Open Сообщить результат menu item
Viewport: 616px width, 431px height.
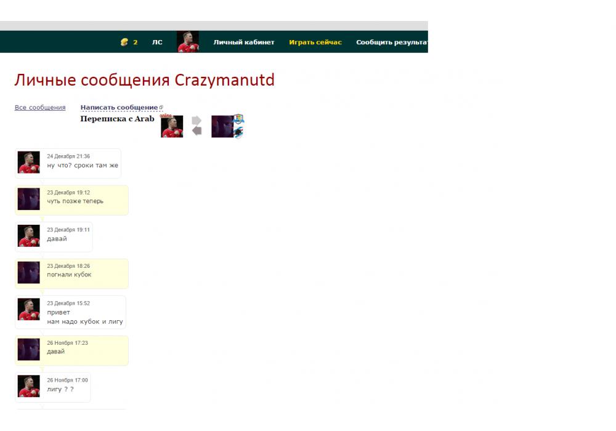pyautogui.click(x=392, y=42)
